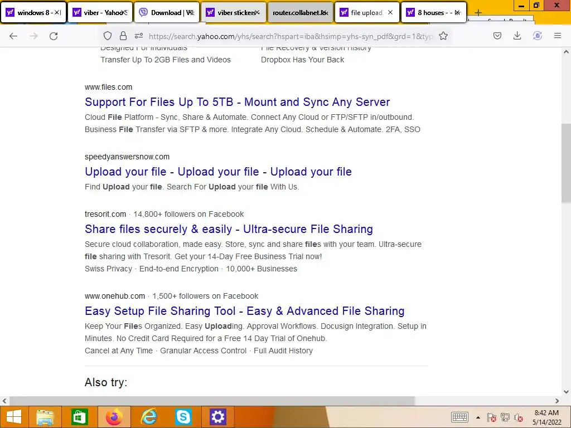Viewport: 571px width, 428px height.
Task: Open the Windows Start button
Action: (x=14, y=417)
